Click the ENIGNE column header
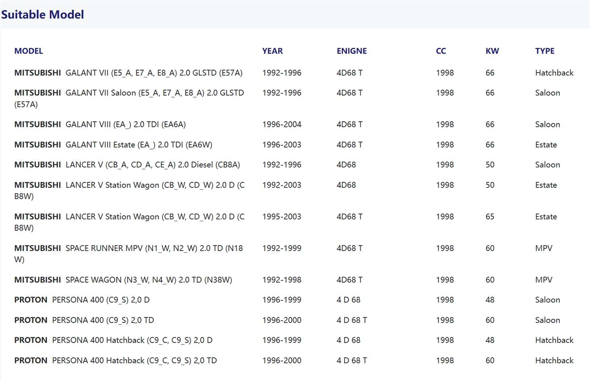Viewport: 590px width, 381px height. click(x=351, y=51)
